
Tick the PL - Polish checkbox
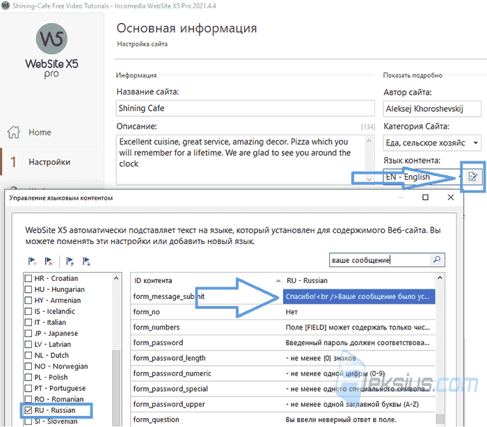point(29,377)
